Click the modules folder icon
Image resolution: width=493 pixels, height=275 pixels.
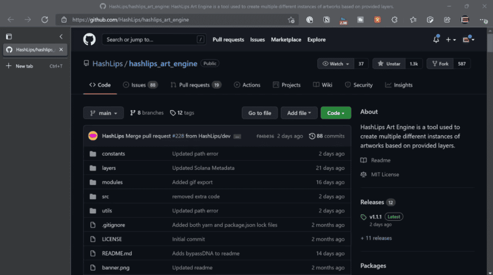click(x=93, y=182)
